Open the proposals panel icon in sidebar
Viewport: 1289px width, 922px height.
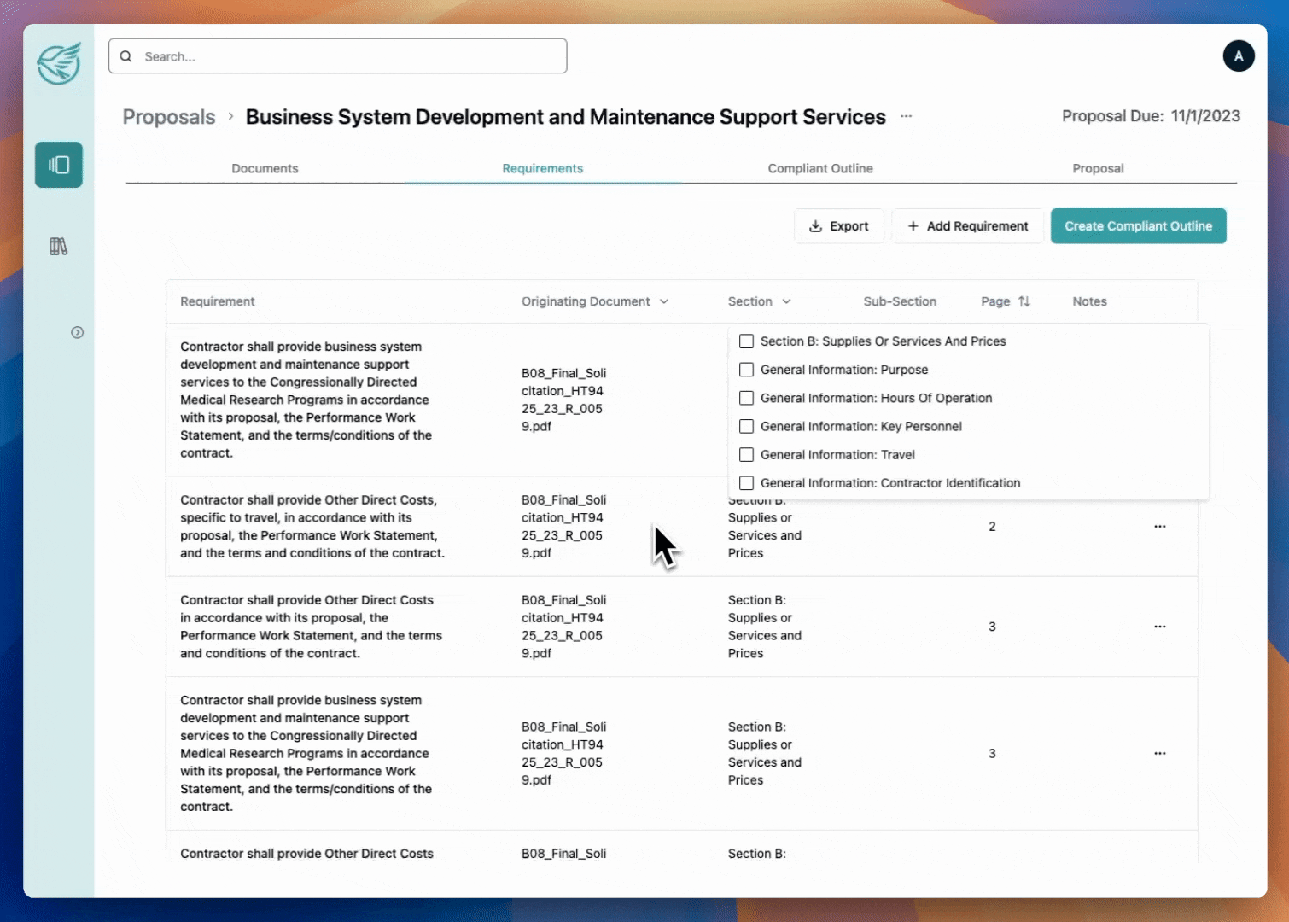tap(59, 165)
